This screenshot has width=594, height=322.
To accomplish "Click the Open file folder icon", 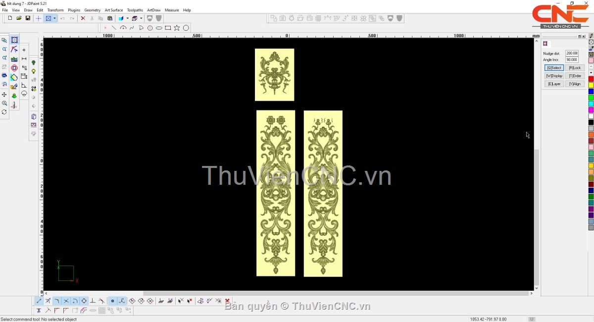I will point(19,18).
